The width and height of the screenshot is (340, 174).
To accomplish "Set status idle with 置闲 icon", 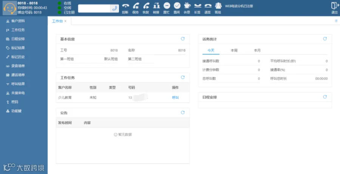I will pos(177,6).
